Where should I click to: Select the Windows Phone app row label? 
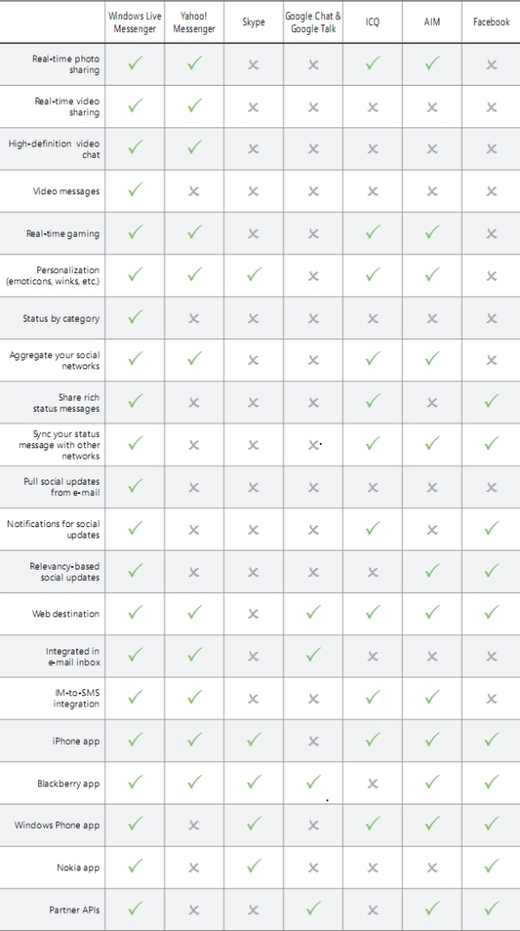(57, 825)
